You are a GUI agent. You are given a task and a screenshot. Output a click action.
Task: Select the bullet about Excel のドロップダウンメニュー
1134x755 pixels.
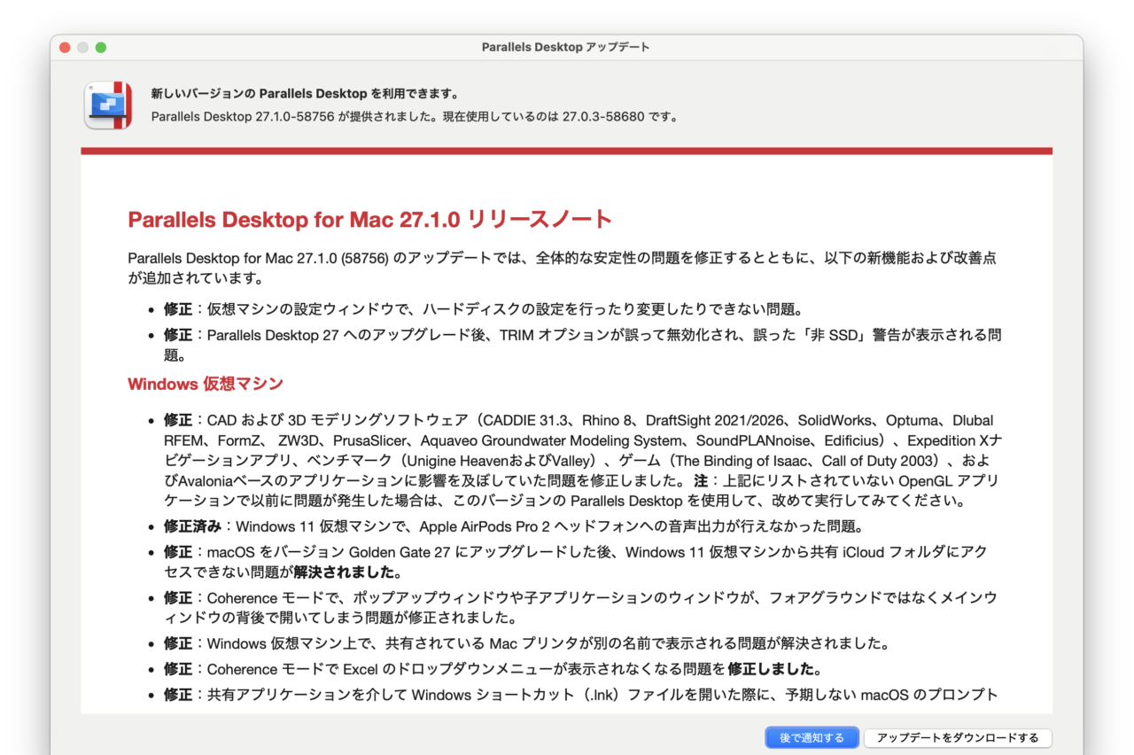click(493, 668)
